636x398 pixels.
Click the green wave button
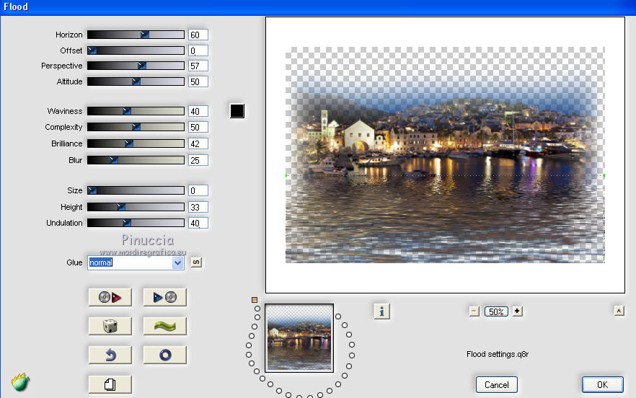coord(164,326)
